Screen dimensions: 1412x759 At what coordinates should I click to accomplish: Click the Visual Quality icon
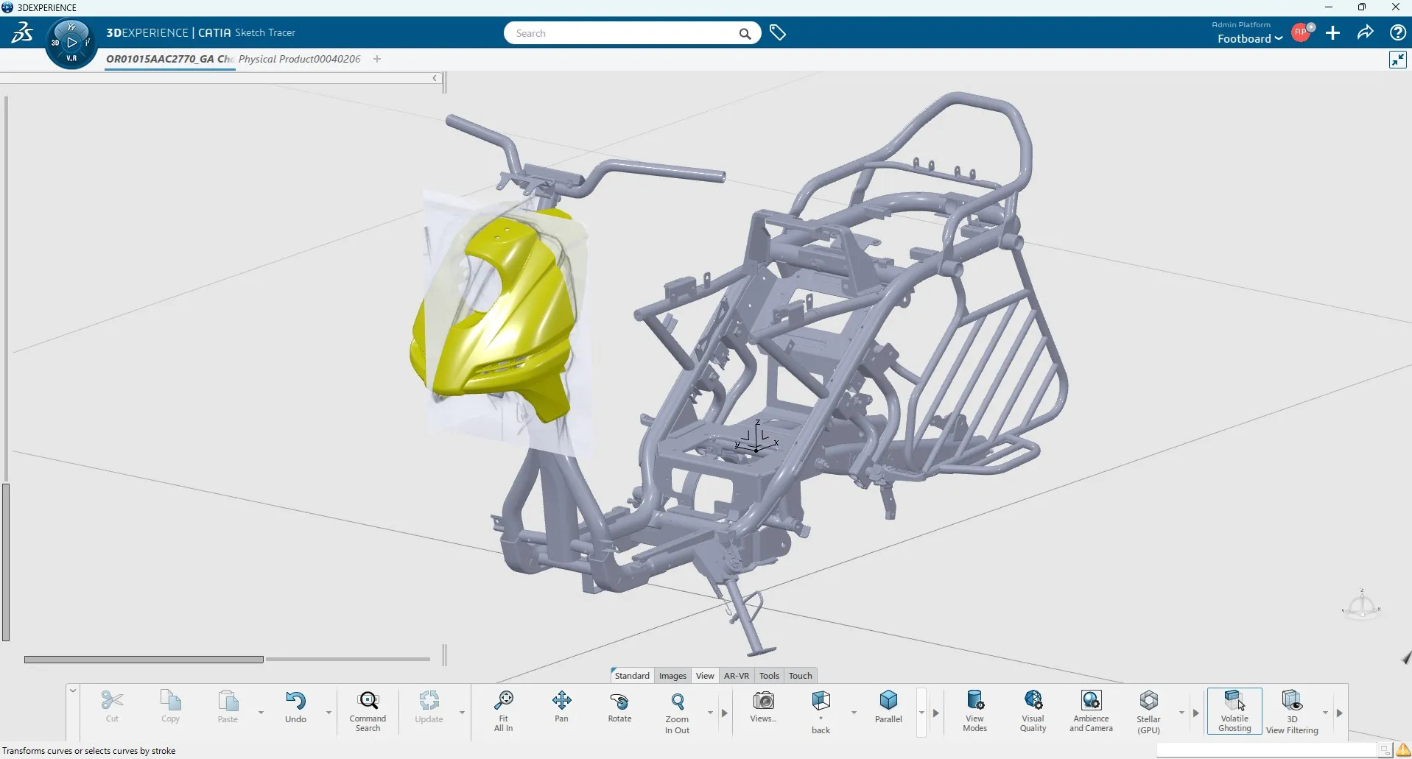1033,709
